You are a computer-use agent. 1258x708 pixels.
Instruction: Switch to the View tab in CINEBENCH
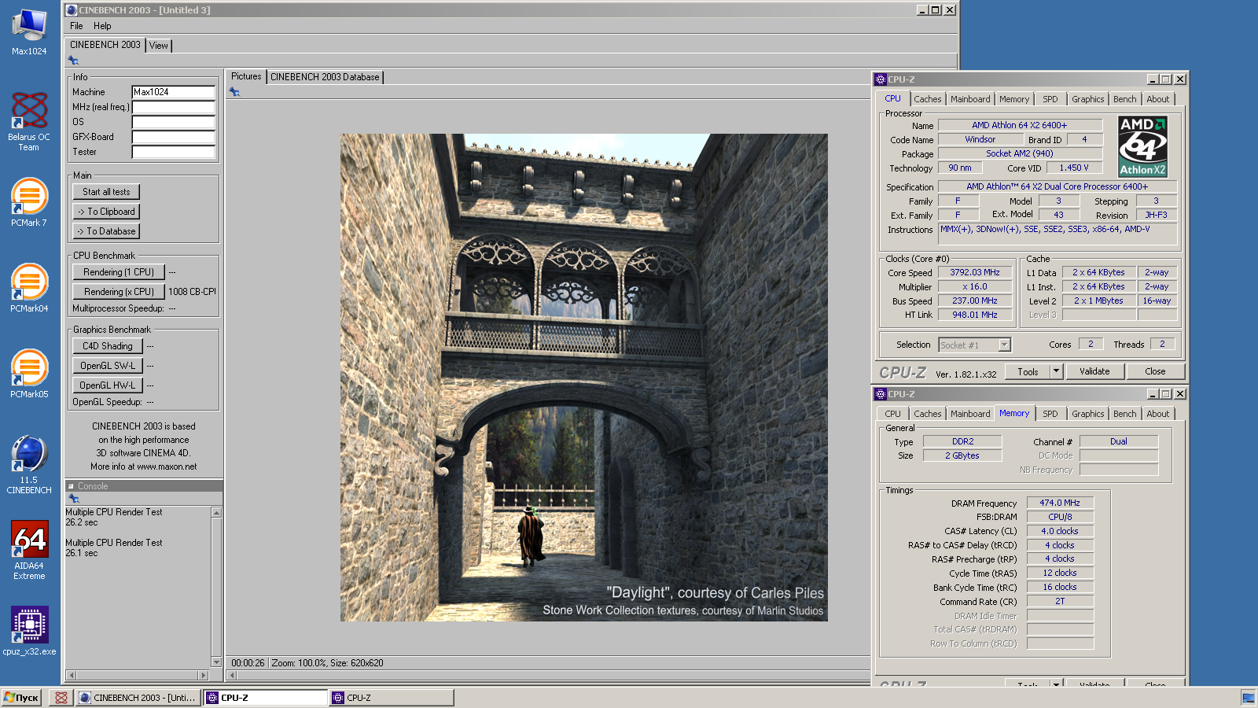pyautogui.click(x=159, y=46)
